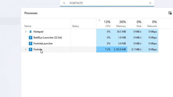
Task: Click the Run new task icon
Action: [170, 13]
